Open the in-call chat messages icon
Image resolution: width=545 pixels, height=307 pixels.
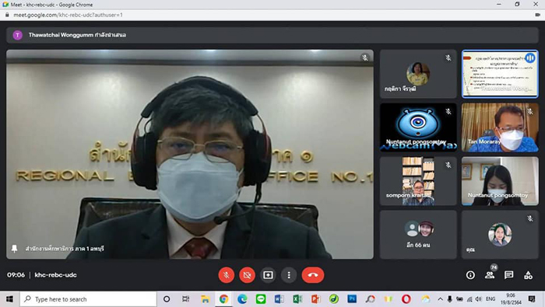509,275
